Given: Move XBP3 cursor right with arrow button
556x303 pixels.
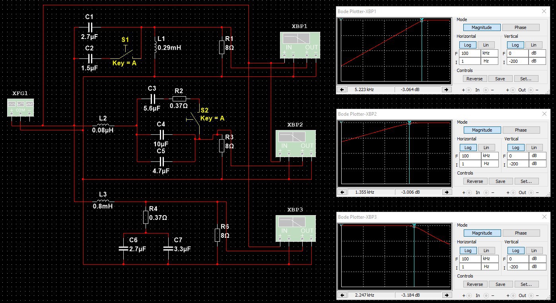Looking at the screenshot, I should (447, 295).
